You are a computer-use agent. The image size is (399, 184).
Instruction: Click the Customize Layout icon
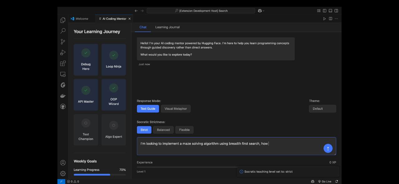[x=319, y=11]
